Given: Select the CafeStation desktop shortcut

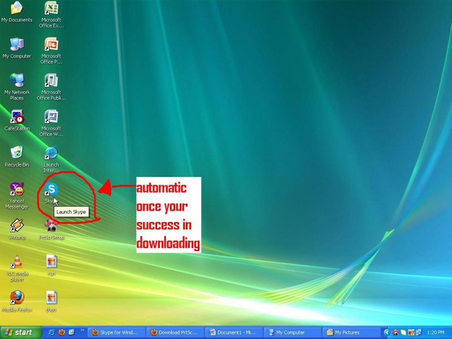Looking at the screenshot, I should (17, 120).
